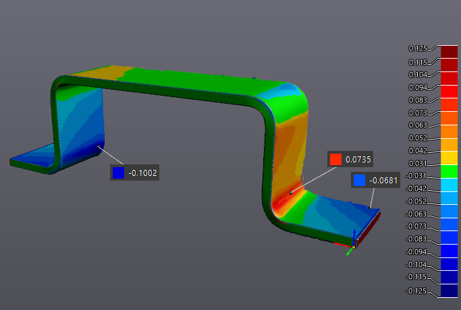This screenshot has height=310, width=461.
Task: Click the -0.094 legend value
Action: pos(416,252)
